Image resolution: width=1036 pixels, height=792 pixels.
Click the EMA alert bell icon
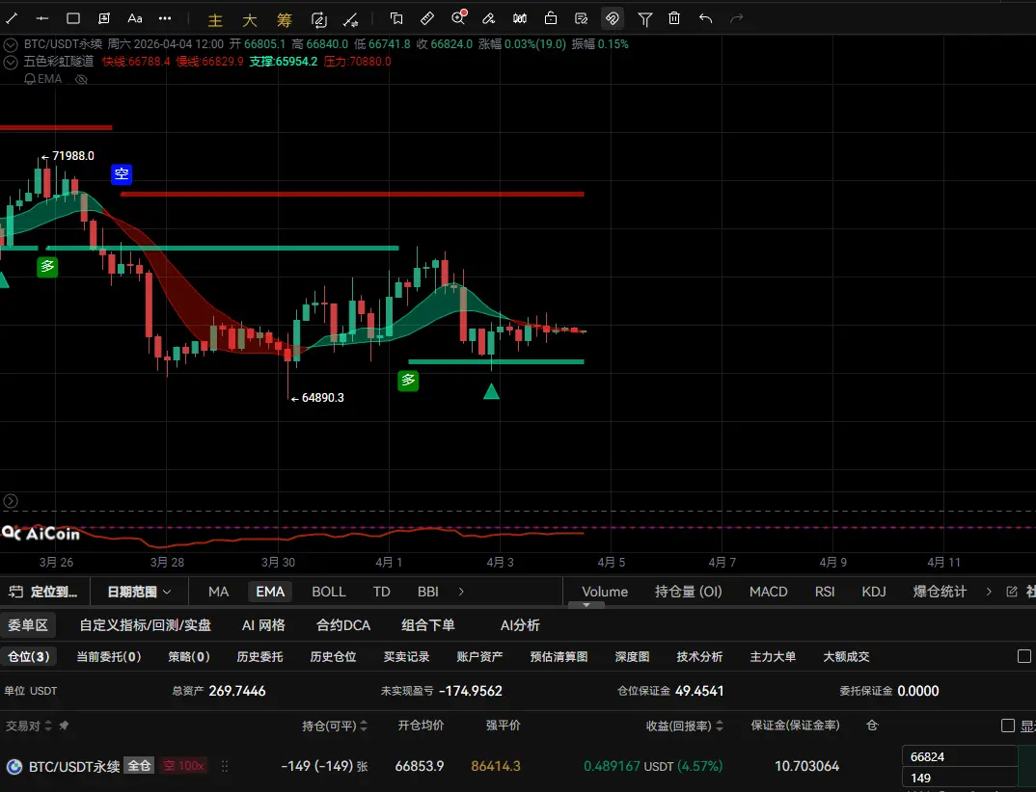tap(30, 79)
